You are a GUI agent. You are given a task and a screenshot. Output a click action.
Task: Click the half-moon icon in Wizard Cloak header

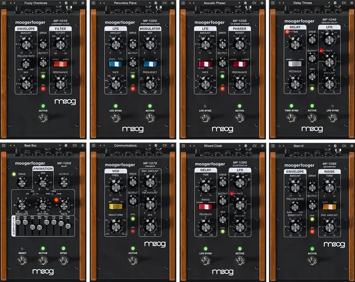pyautogui.click(x=246, y=145)
